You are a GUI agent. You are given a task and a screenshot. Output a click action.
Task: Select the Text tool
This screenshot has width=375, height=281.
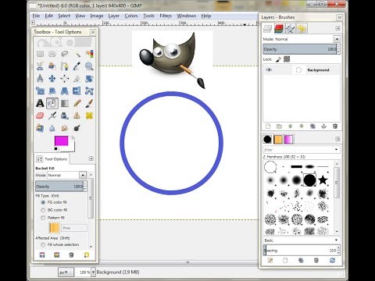pos(40,103)
